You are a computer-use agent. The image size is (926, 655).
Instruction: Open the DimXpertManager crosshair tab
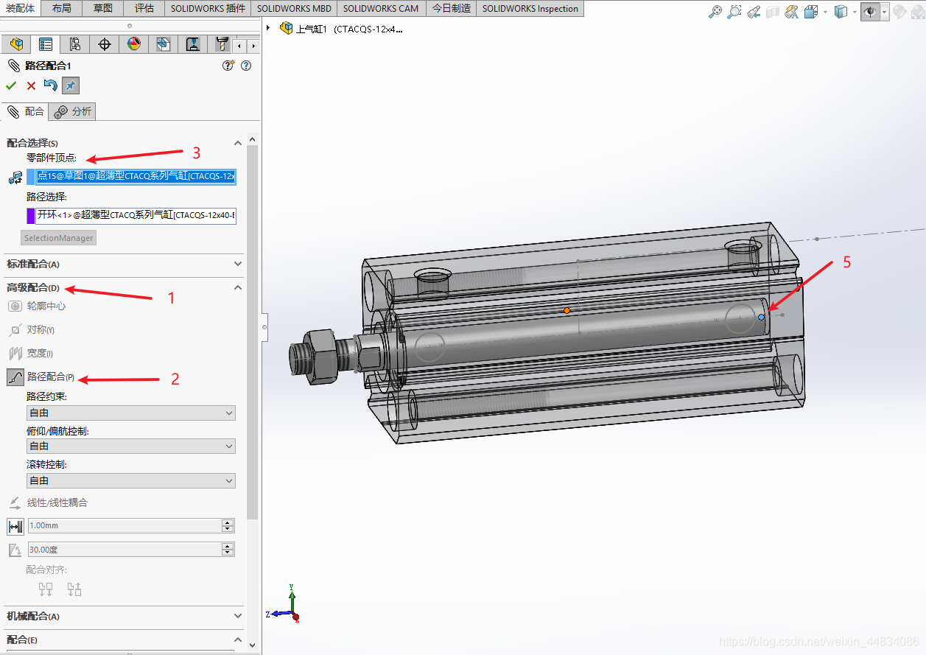(105, 44)
